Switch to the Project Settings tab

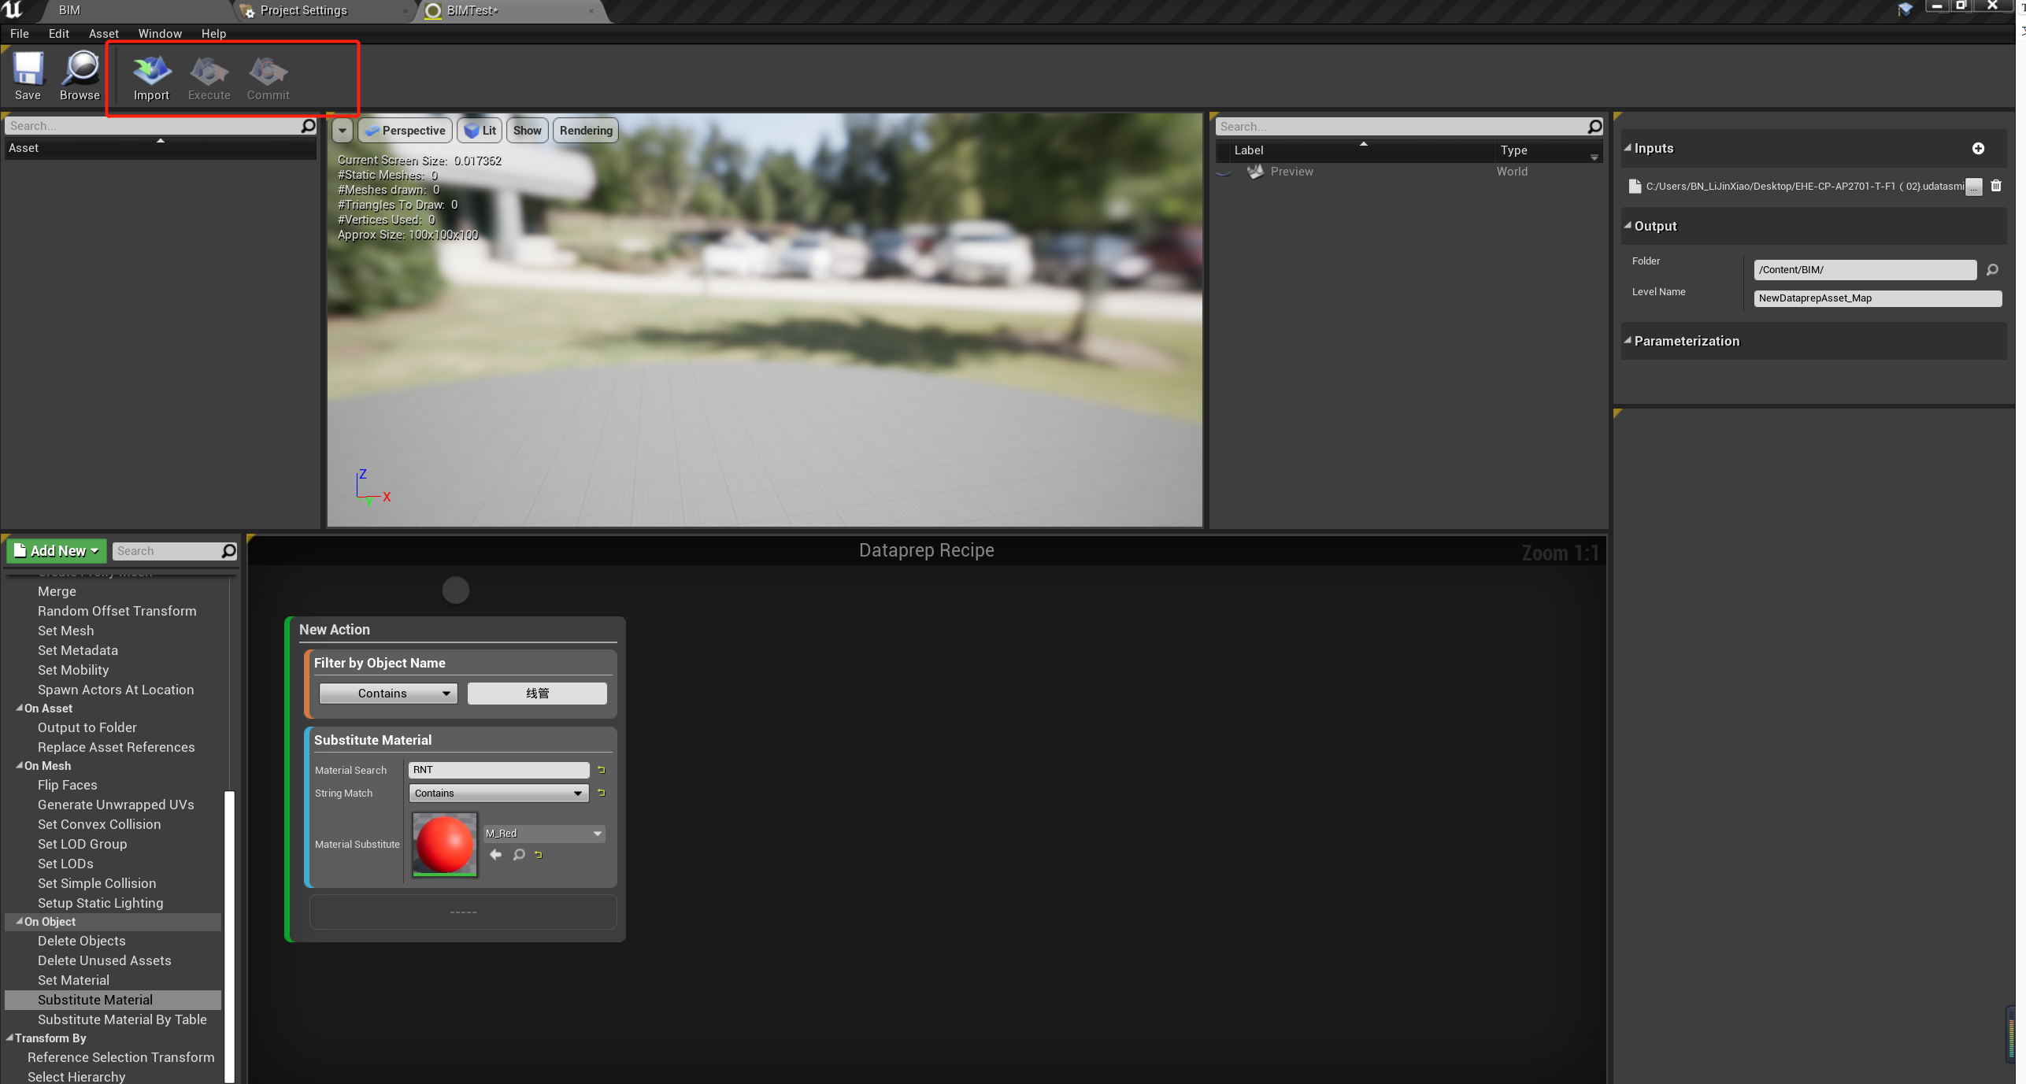coord(304,10)
